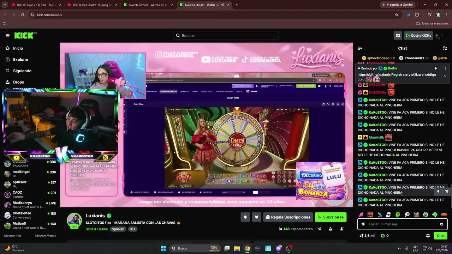
Task: Go to Inicio in the sidebar
Action: pos(18,48)
